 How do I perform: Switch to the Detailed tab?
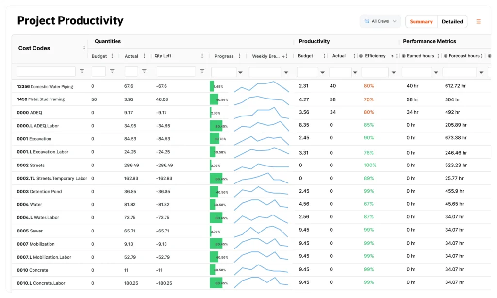click(452, 21)
